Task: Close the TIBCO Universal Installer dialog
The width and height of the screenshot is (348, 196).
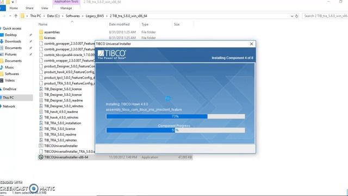Action: pos(251,44)
